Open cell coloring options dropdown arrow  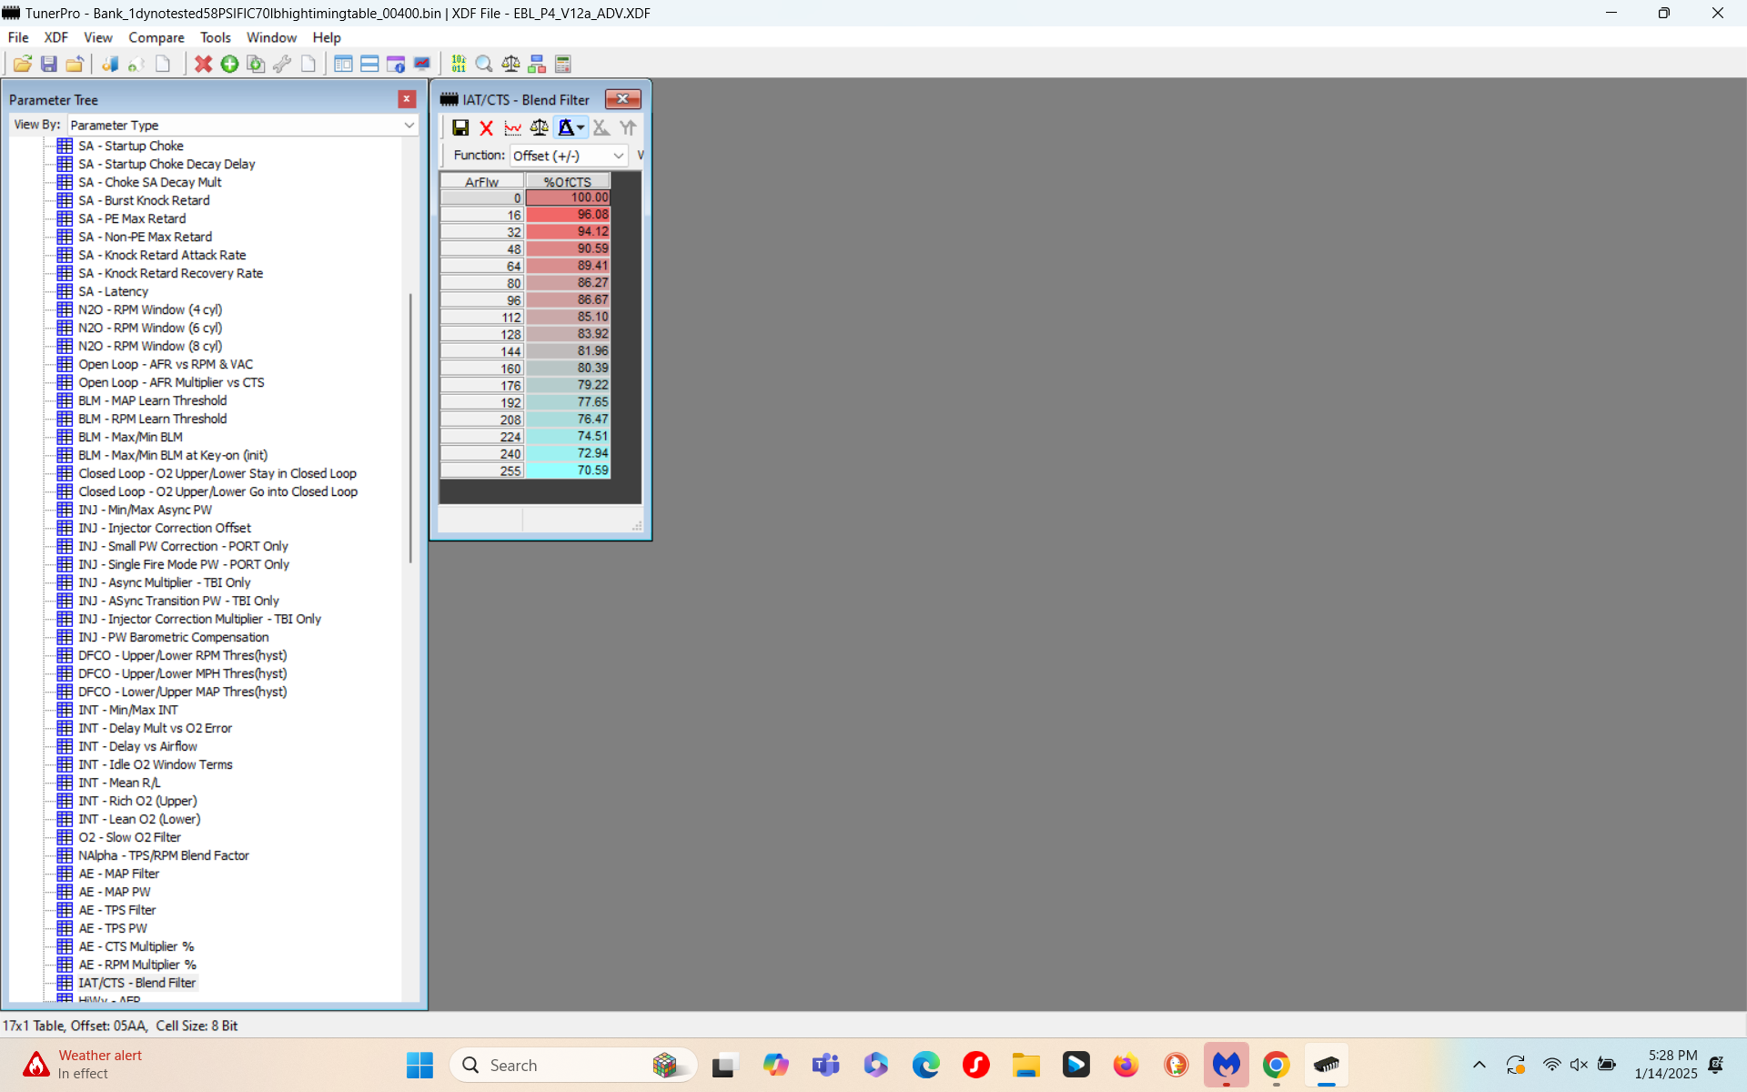coord(581,128)
